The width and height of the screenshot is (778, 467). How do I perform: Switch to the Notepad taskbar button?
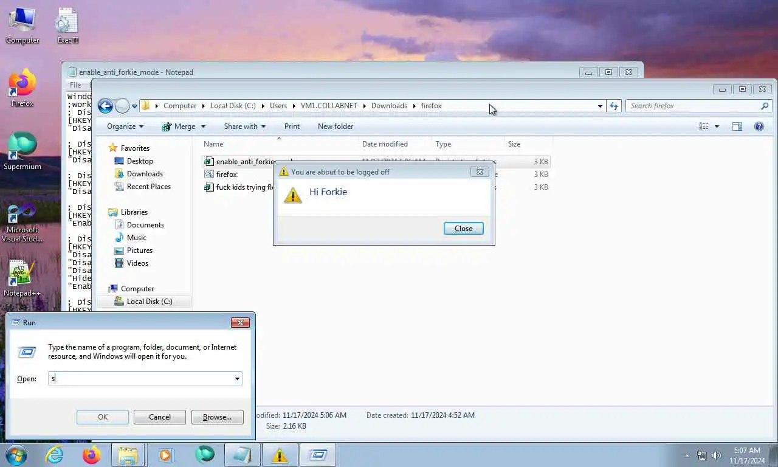tap(242, 455)
